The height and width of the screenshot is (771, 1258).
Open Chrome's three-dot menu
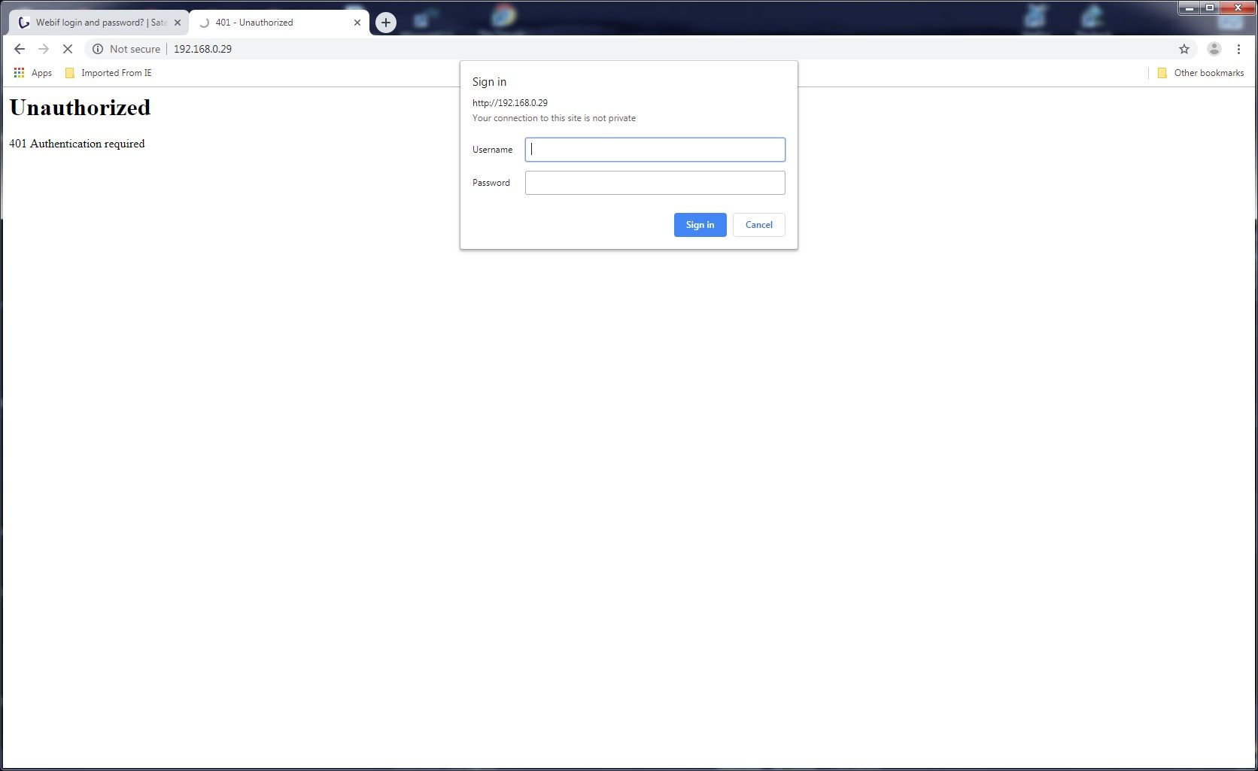point(1238,49)
